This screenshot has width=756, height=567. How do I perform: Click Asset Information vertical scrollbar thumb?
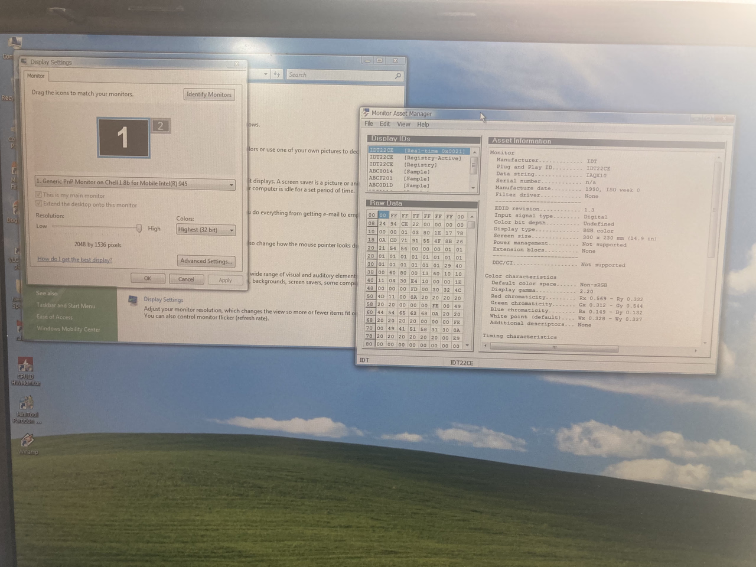tap(713, 209)
